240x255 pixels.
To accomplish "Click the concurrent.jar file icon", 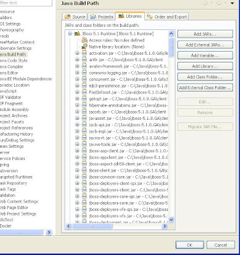I will (x=84, y=79).
